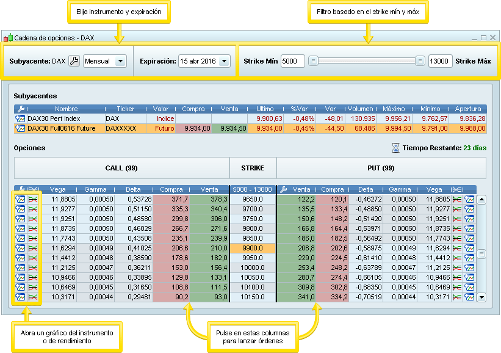Image resolution: width=501 pixels, height=353 pixels.
Task: Click put Delta -0,63789 at strike 10000.0
Action: (x=366, y=267)
